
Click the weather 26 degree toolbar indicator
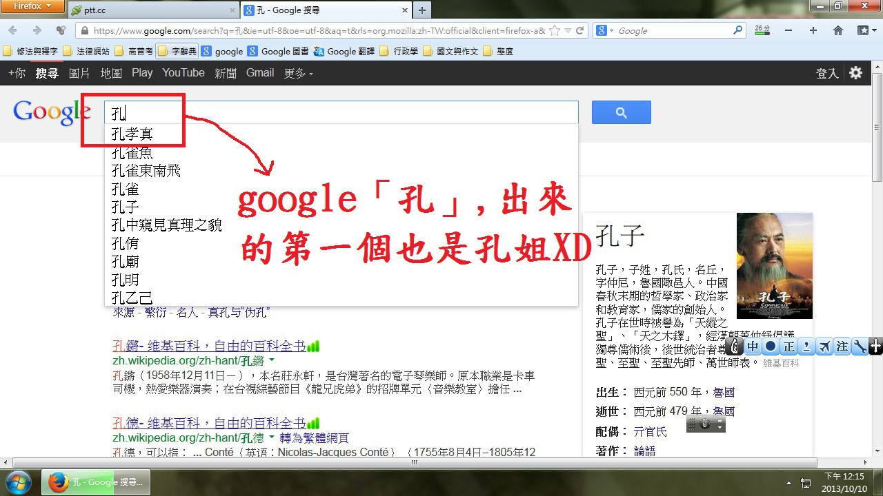pos(762,30)
